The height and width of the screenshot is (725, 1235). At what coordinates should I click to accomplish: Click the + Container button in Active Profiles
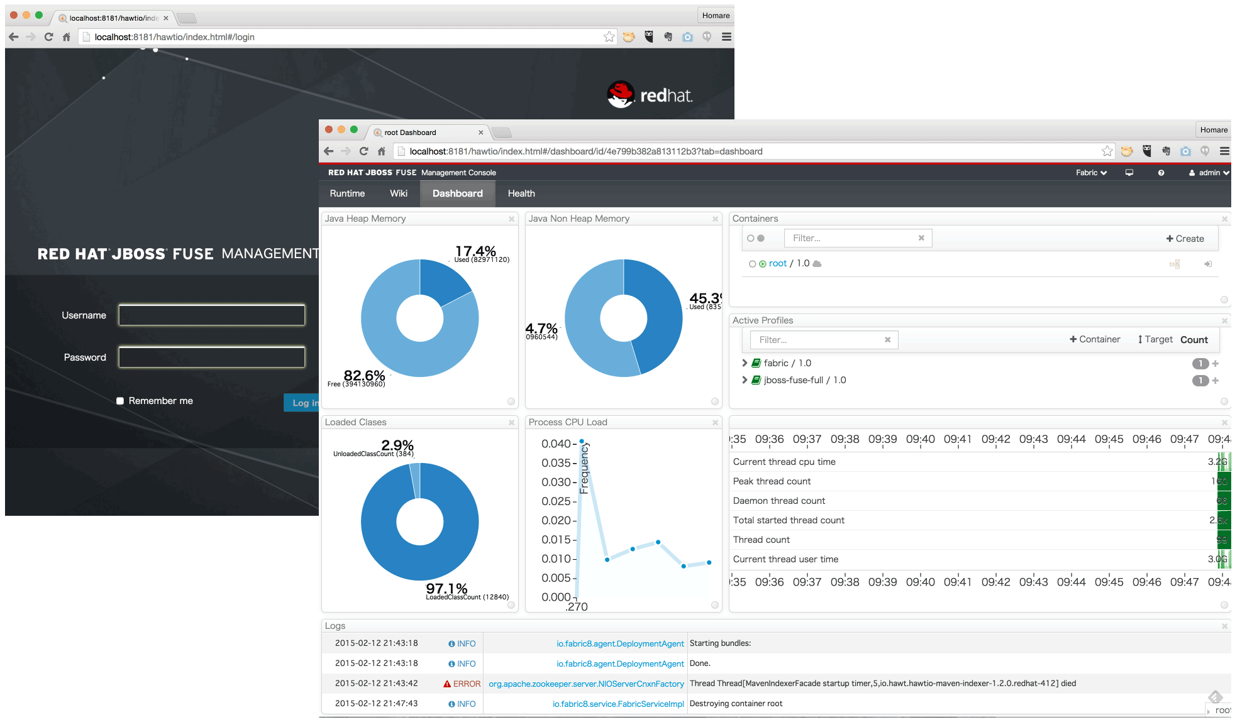1095,339
